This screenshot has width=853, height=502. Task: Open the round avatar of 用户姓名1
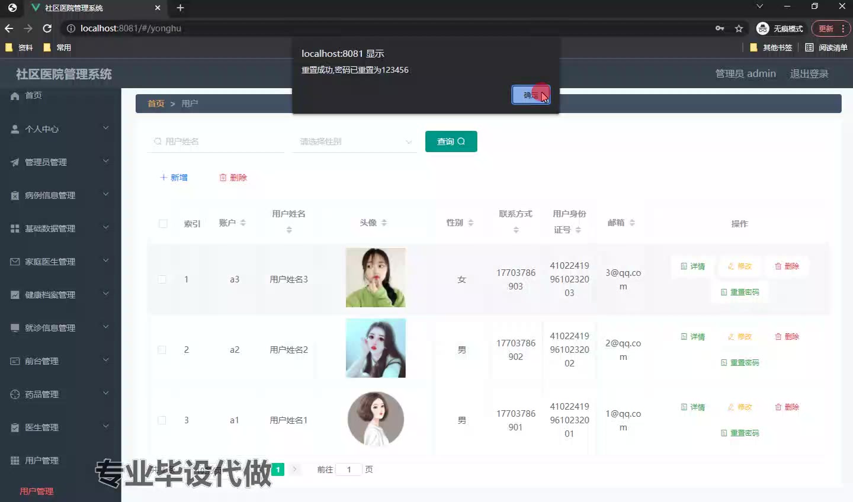click(376, 419)
